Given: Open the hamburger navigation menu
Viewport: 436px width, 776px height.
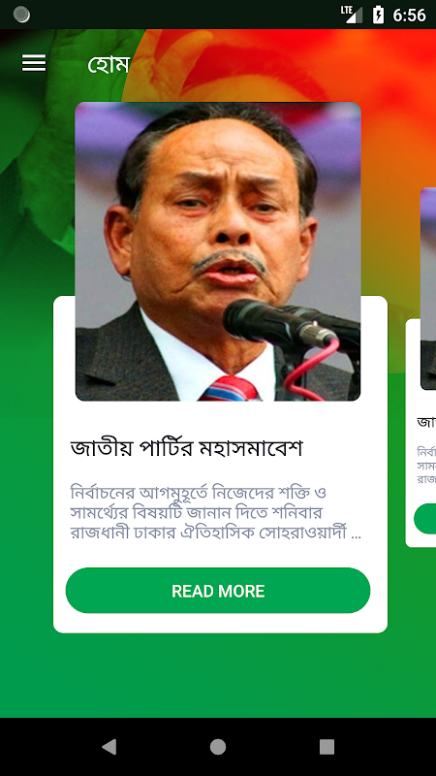Looking at the screenshot, I should click(34, 63).
